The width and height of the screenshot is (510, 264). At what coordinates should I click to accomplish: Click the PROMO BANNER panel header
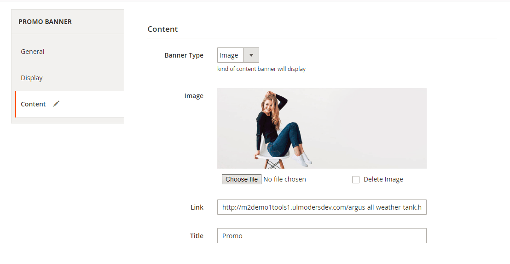tap(45, 22)
